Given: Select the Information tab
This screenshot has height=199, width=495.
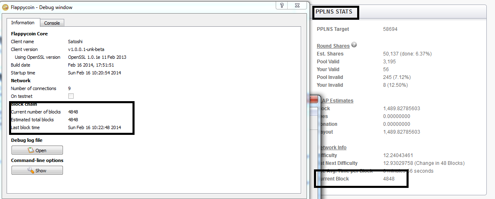Looking at the screenshot, I should [x=23, y=23].
